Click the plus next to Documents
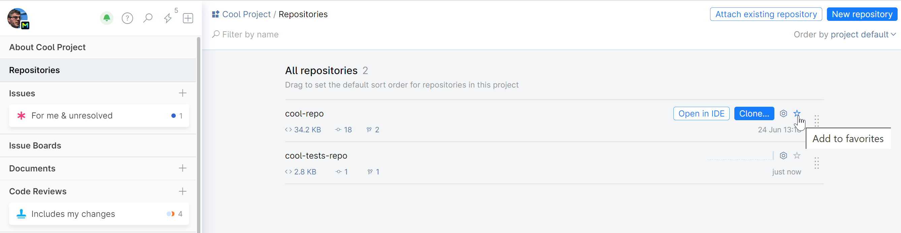Viewport: 901px width, 233px height. 182,168
